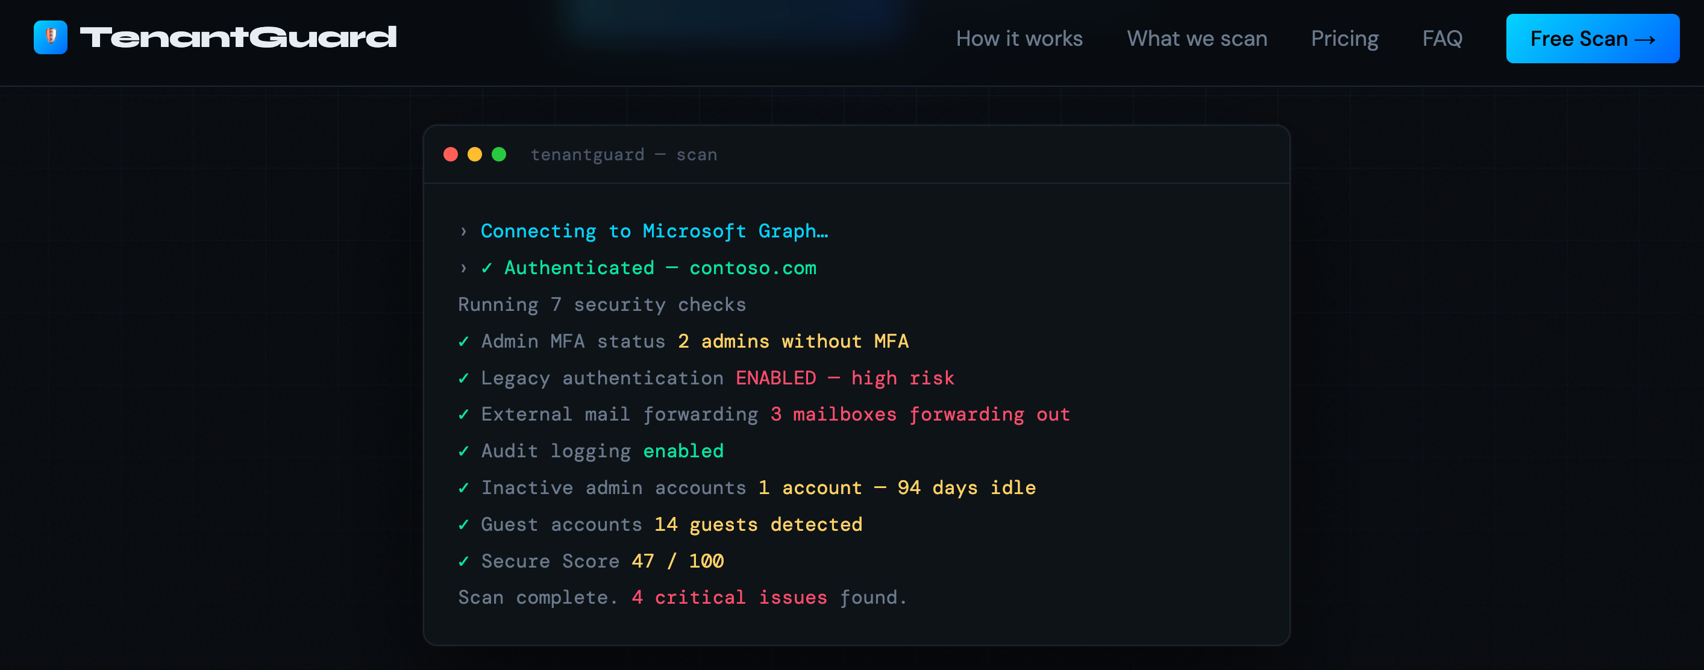Open the How it works page
Image resolution: width=1704 pixels, height=670 pixels.
[1019, 39]
